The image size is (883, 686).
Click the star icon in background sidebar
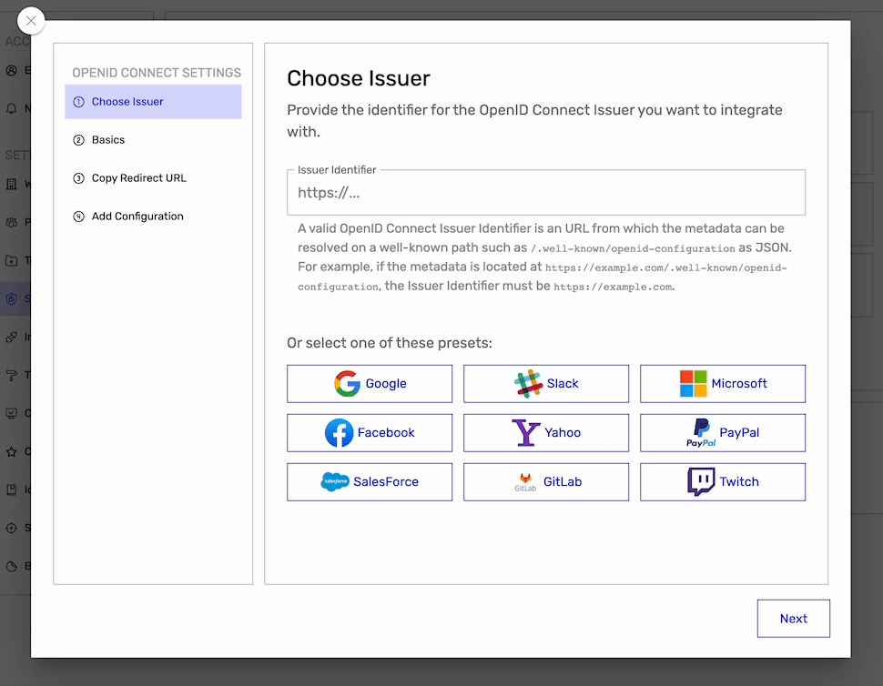(x=11, y=452)
